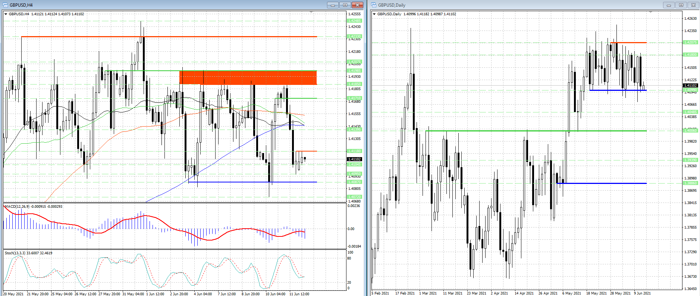Click the 1.42330 green price tag on H4 scale
Screen dimensions: 700x296
[x=354, y=36]
